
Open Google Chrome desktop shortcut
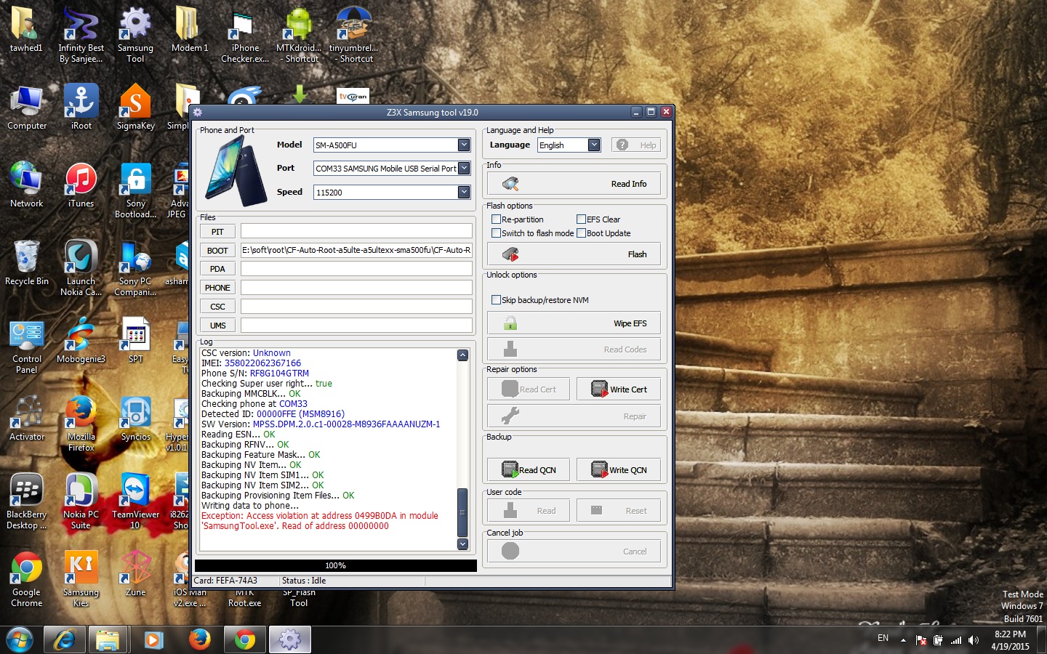pos(26,578)
